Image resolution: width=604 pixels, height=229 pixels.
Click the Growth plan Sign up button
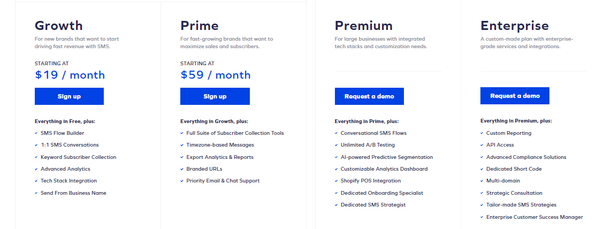70,96
